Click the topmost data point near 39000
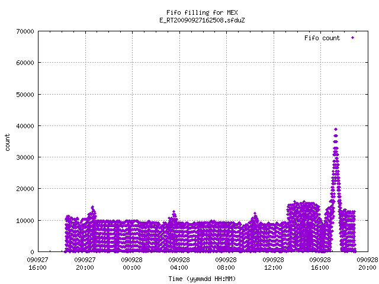379x284 pixels. tap(336, 130)
